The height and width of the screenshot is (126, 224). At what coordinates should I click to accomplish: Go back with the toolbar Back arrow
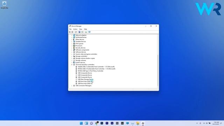(x=70, y=32)
